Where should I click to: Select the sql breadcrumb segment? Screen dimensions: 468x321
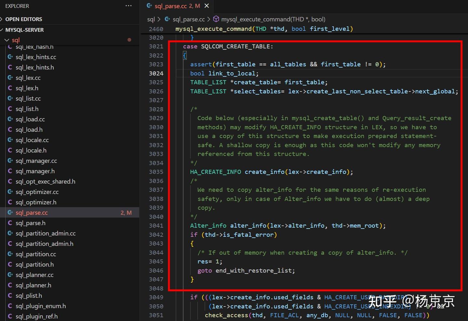click(151, 19)
